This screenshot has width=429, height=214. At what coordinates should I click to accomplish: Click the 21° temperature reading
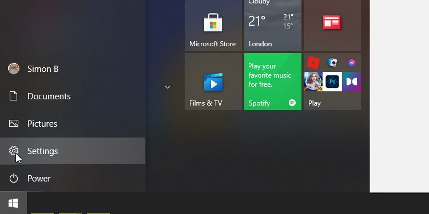tap(257, 21)
